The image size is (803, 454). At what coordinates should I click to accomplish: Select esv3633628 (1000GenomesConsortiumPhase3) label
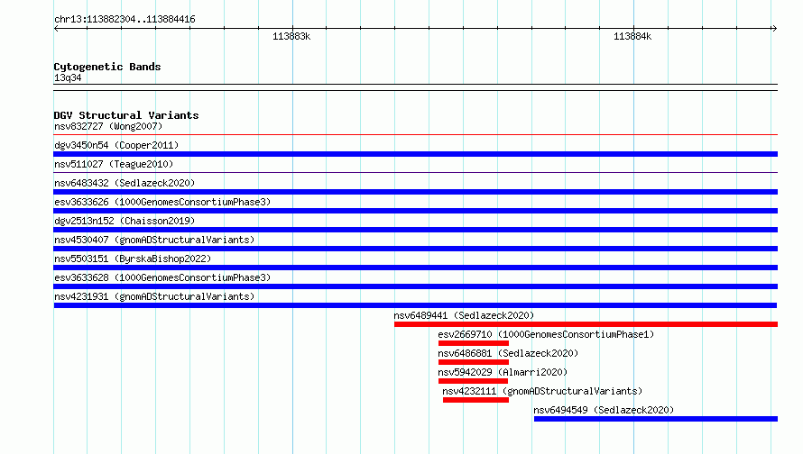tap(162, 277)
